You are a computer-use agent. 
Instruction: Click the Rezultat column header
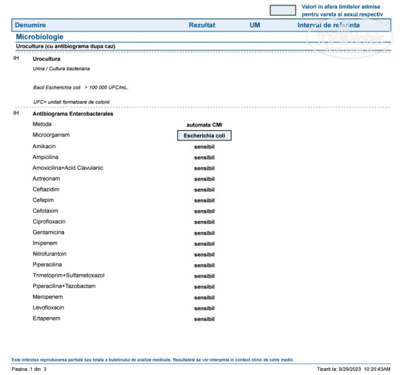(202, 25)
